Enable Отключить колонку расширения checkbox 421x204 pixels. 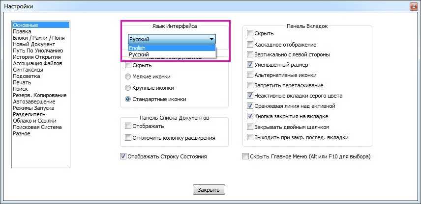[x=128, y=138]
